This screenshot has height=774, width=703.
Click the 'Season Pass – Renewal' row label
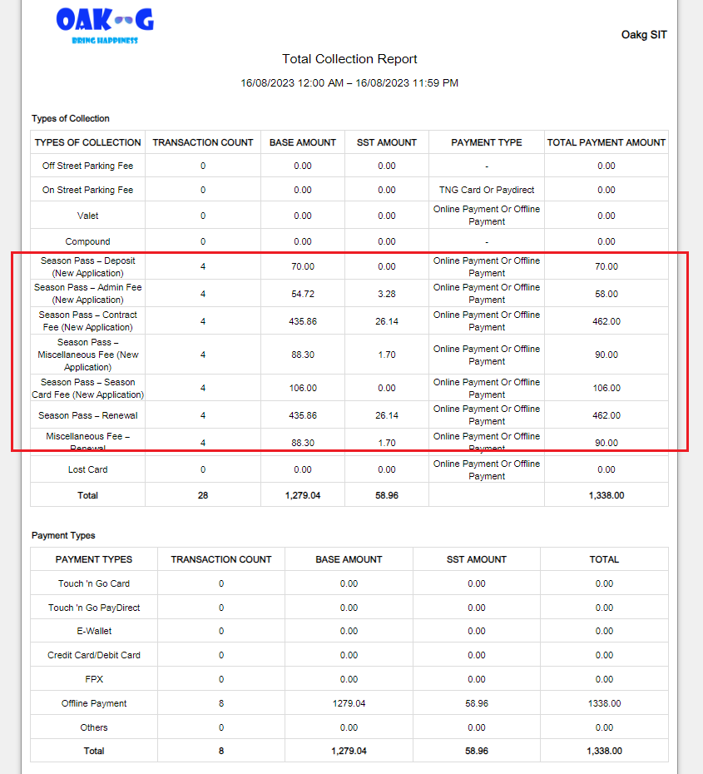click(88, 415)
